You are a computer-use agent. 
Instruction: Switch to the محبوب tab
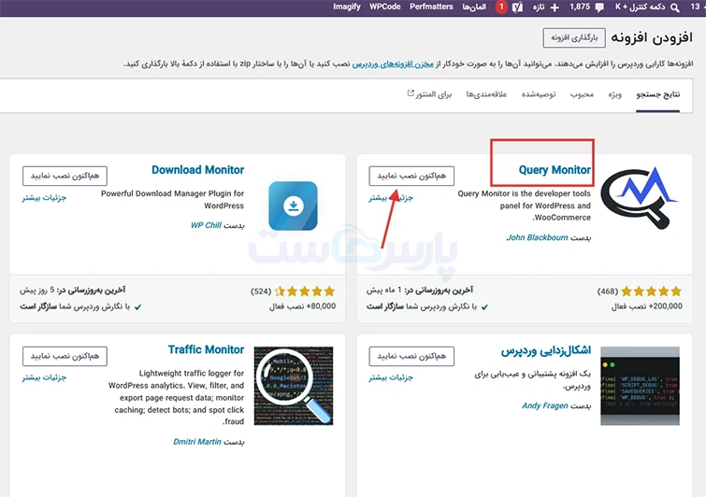click(x=582, y=94)
